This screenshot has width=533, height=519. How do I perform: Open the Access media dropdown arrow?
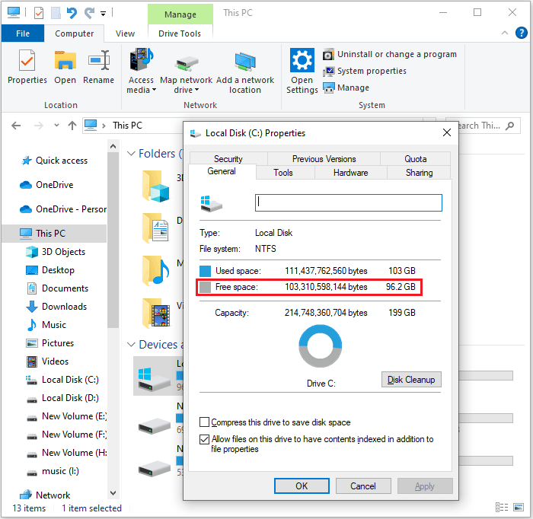point(154,90)
